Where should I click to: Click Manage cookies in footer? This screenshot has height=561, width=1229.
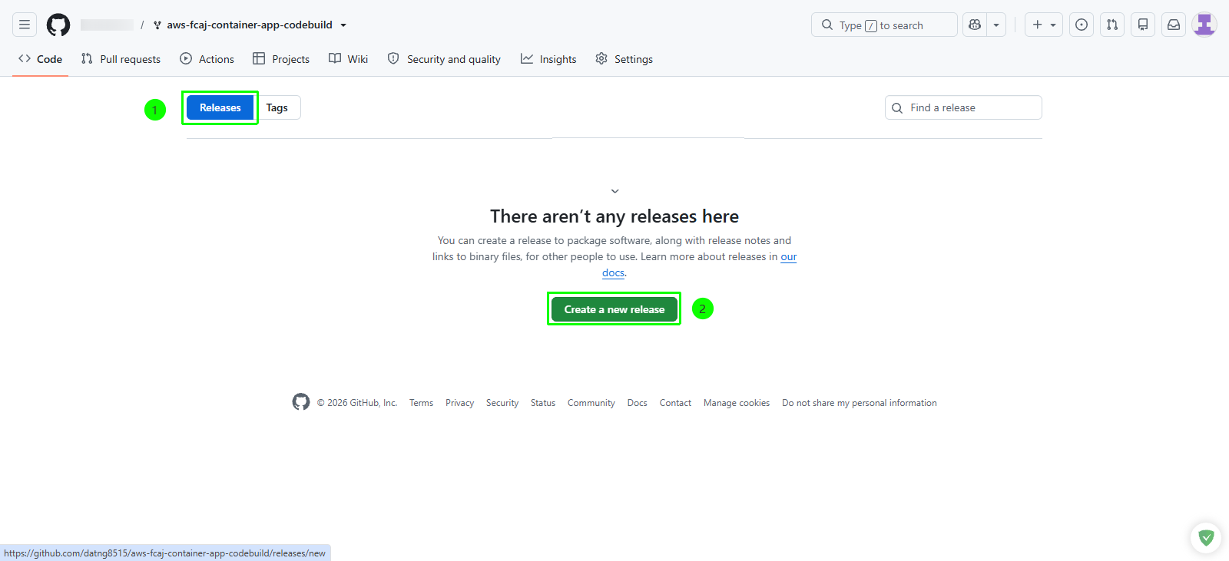[737, 403]
